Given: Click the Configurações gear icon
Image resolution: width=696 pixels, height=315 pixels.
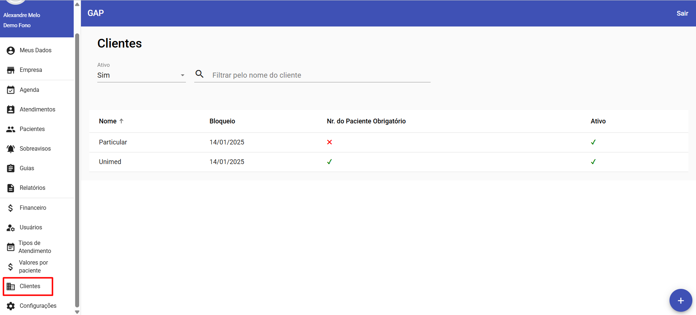Looking at the screenshot, I should [x=11, y=306].
